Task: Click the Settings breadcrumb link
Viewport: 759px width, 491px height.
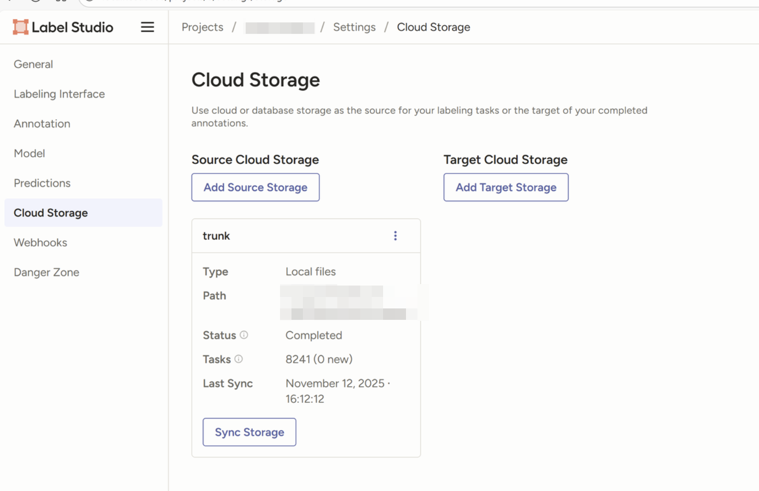Action: (354, 27)
